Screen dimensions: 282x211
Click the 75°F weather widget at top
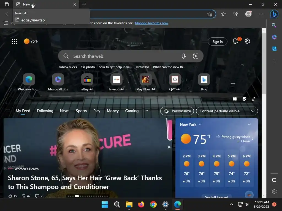click(x=31, y=41)
